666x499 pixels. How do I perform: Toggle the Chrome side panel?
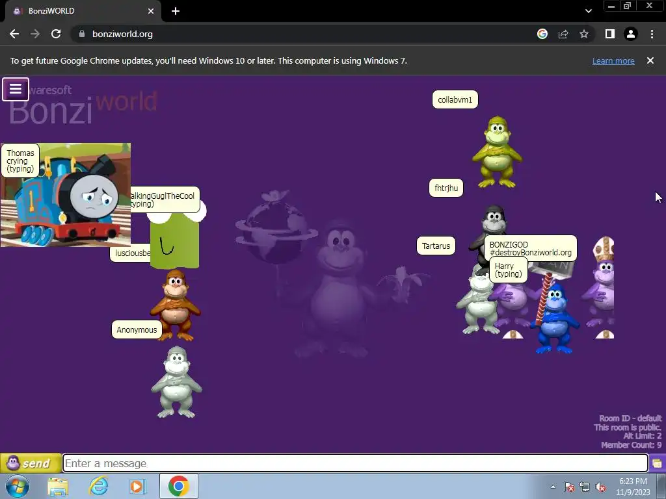point(610,34)
